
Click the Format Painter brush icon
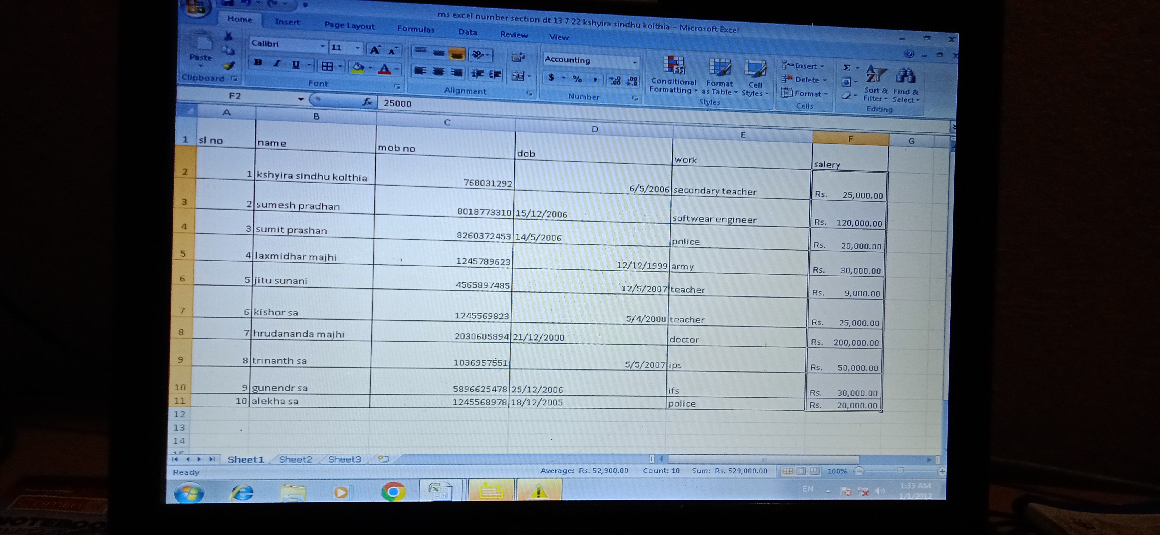(229, 66)
